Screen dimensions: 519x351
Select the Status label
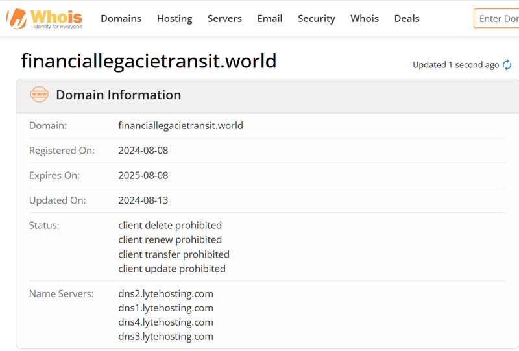[x=44, y=225]
